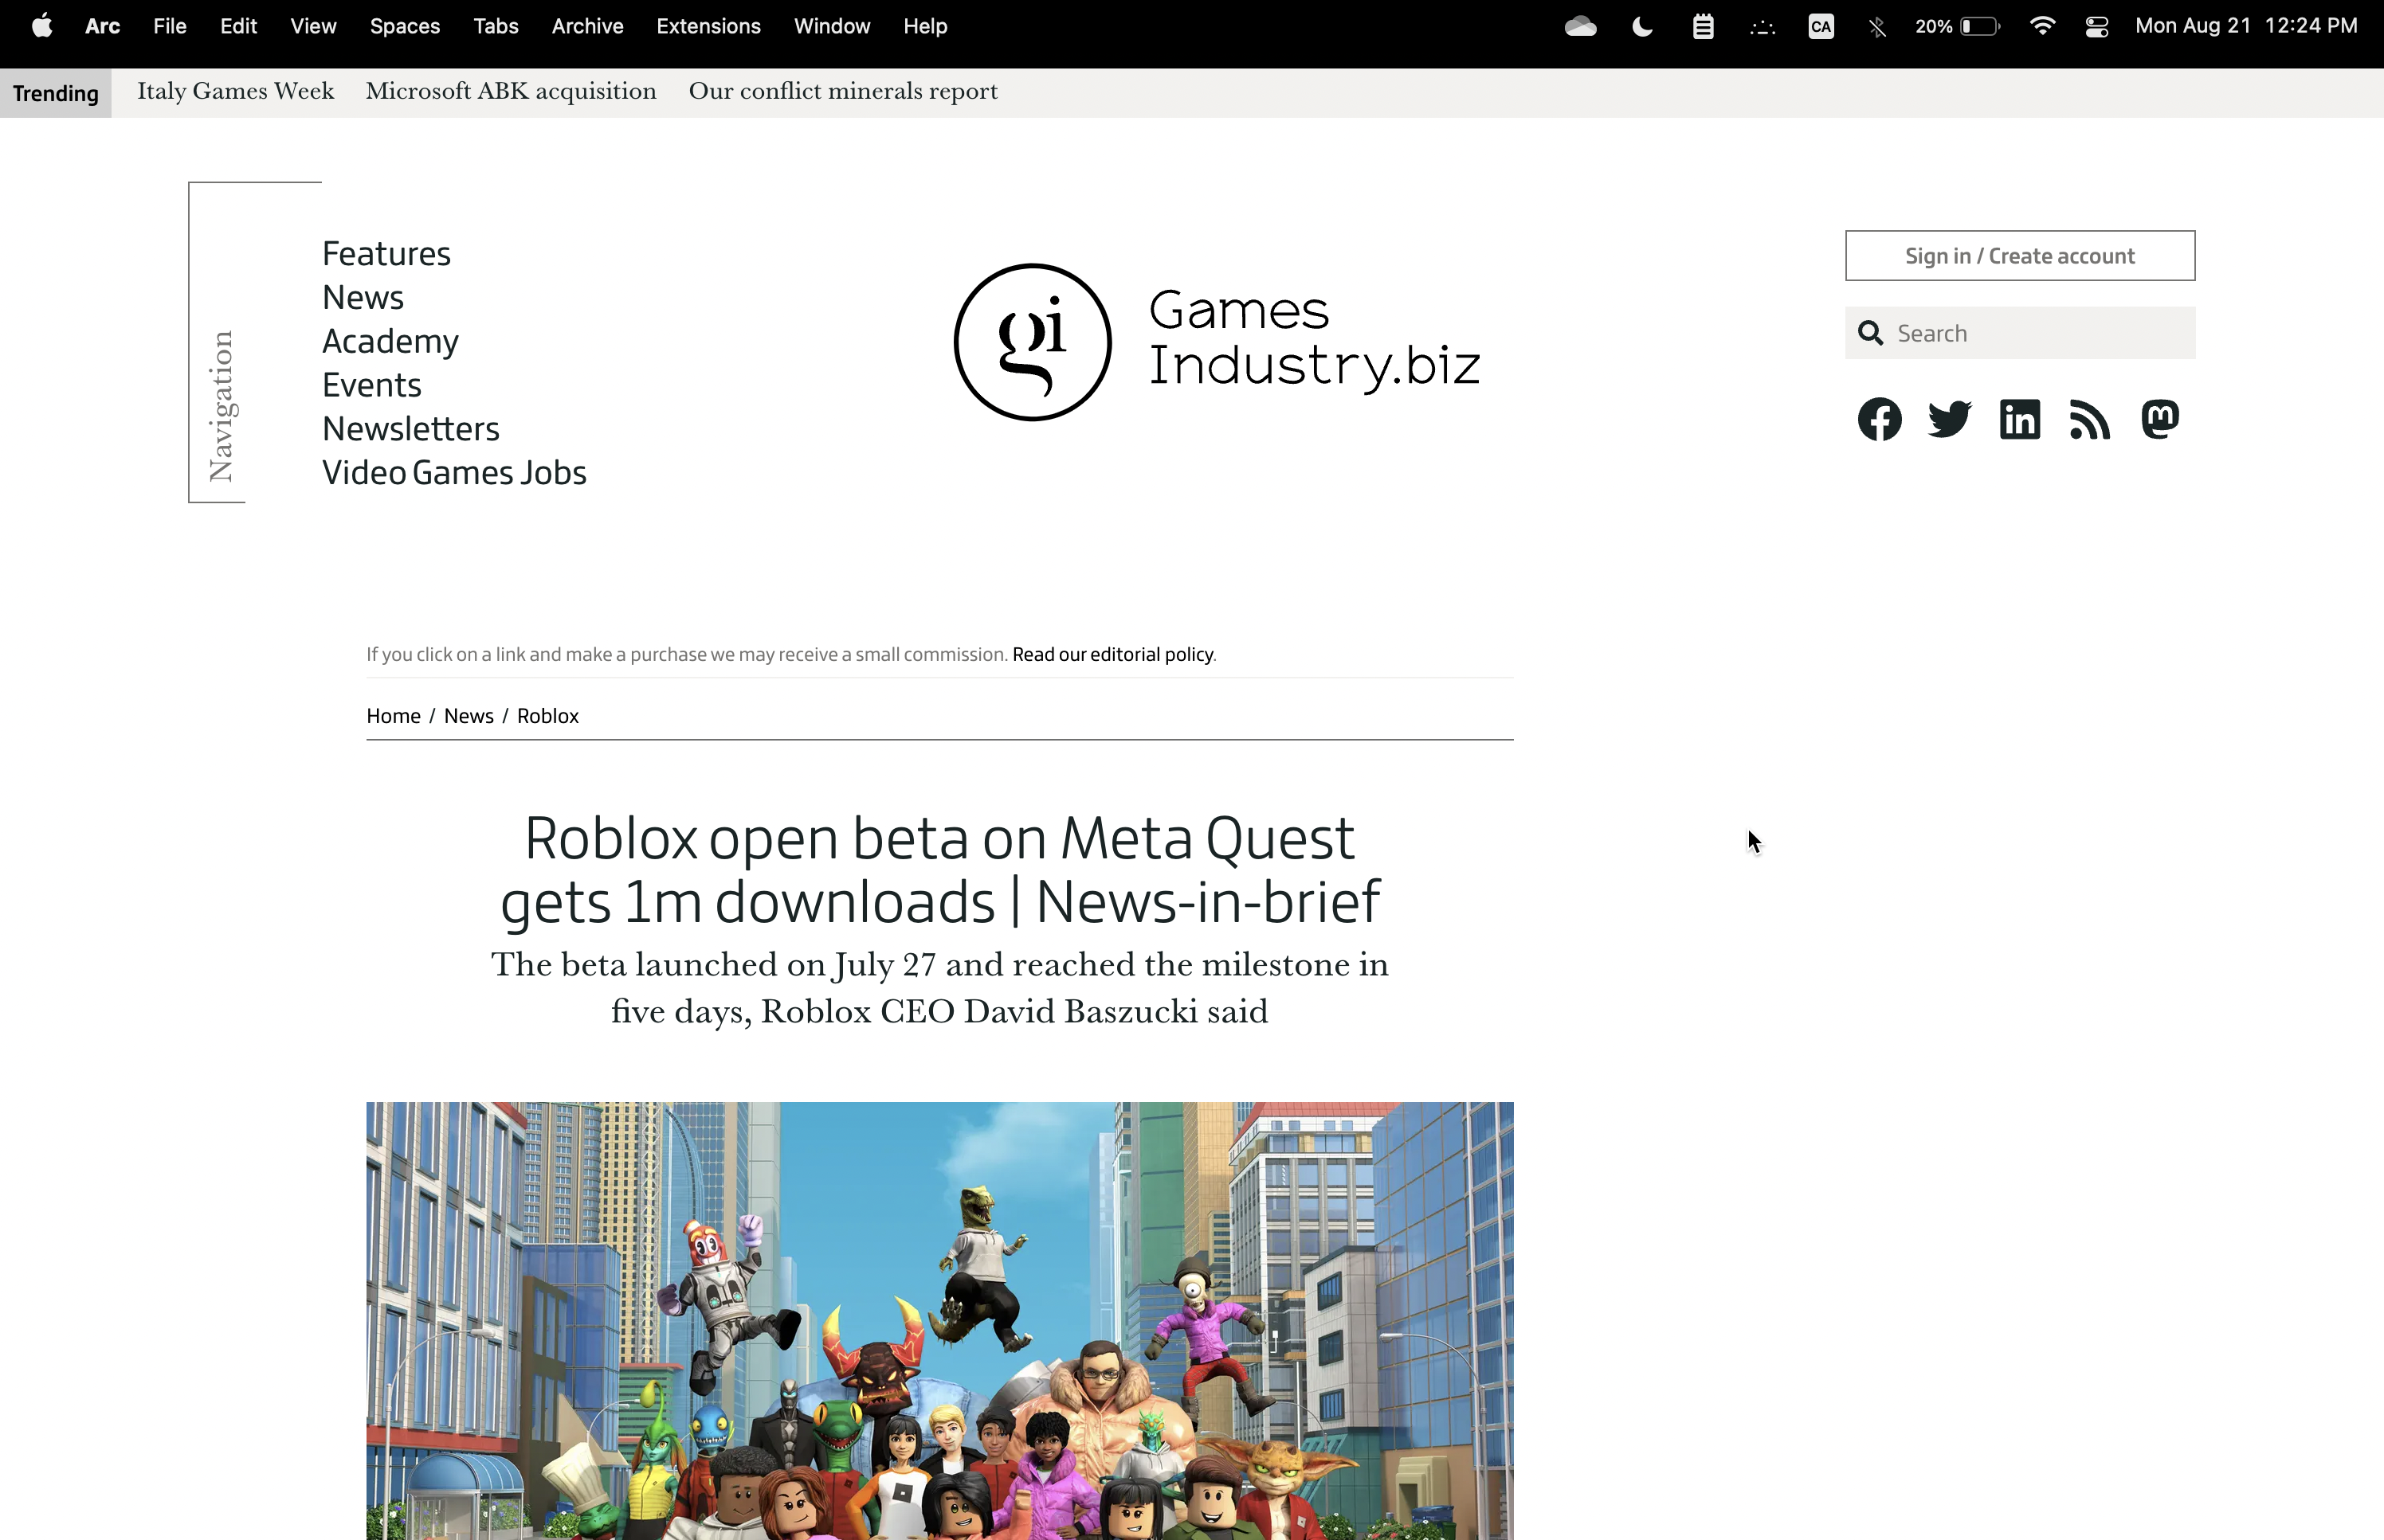
Task: Open the Window menu
Action: [x=831, y=26]
